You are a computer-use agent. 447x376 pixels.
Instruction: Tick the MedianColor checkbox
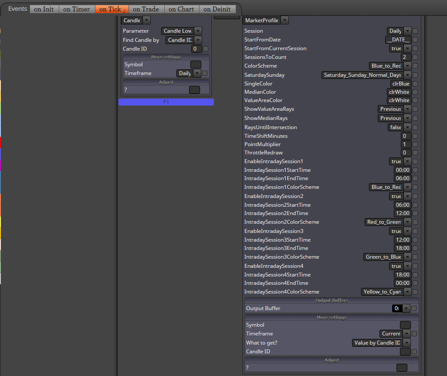[x=415, y=92]
